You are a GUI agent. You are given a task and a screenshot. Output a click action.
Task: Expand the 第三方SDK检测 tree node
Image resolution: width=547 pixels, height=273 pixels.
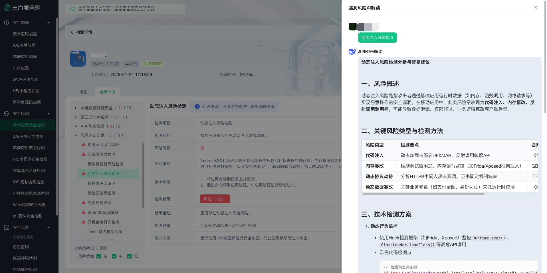tap(76, 117)
